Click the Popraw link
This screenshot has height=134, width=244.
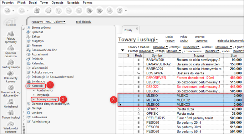tap(170, 41)
